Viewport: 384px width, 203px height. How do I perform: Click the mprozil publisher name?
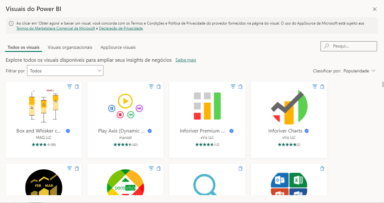(x=125, y=138)
